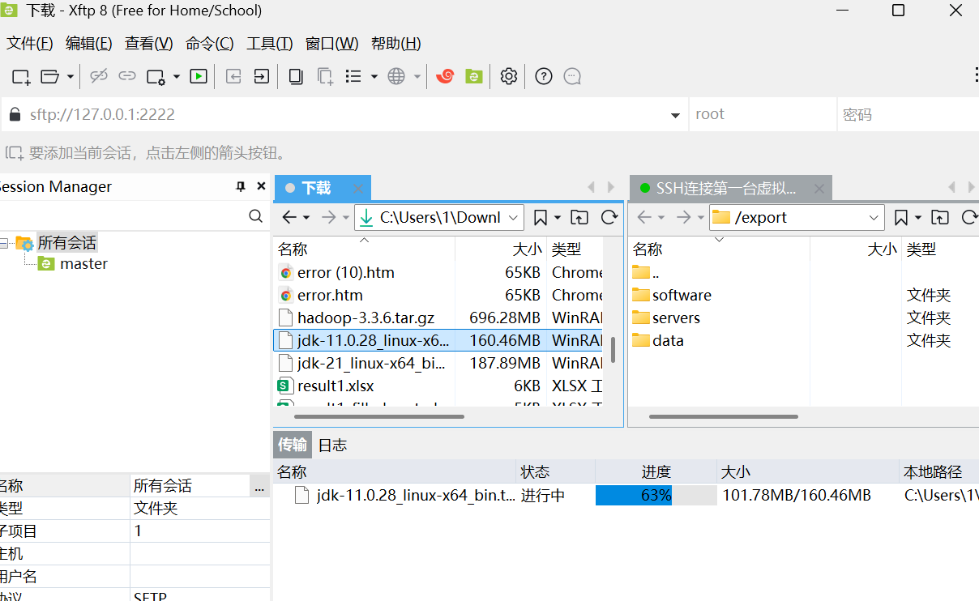Click the globe web browser toolbar icon

[395, 76]
